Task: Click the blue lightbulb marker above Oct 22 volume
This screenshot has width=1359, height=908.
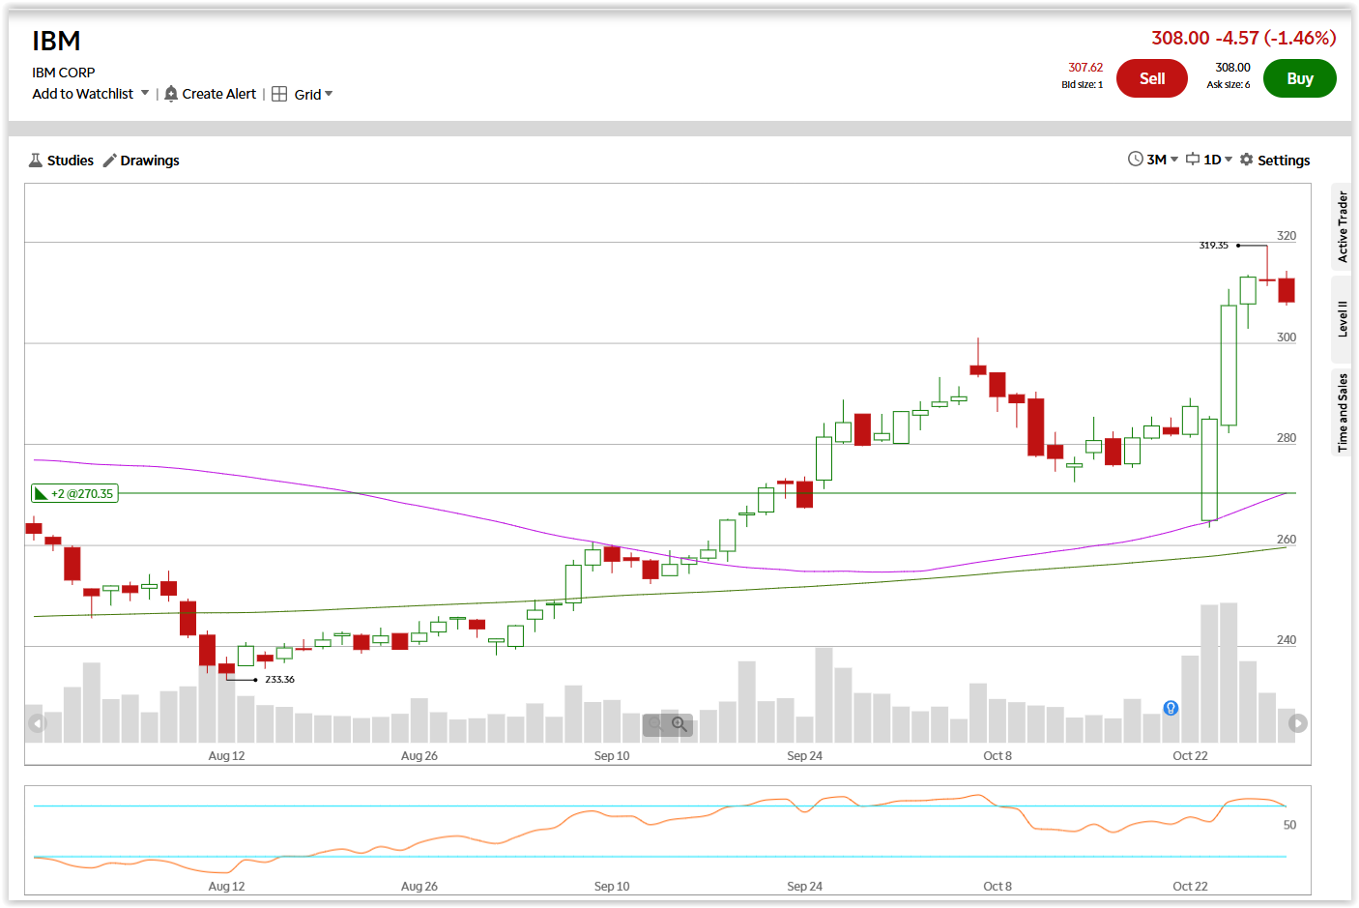Action: coord(1171,709)
